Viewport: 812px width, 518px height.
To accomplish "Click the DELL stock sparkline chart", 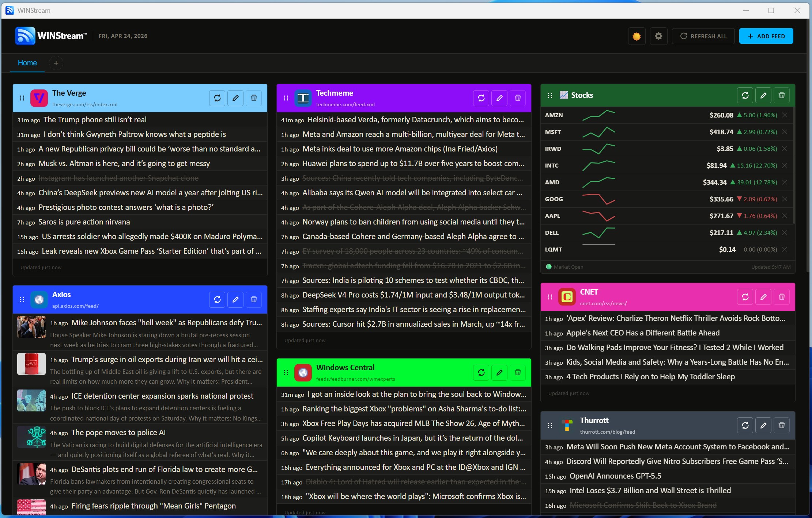I will pos(598,233).
